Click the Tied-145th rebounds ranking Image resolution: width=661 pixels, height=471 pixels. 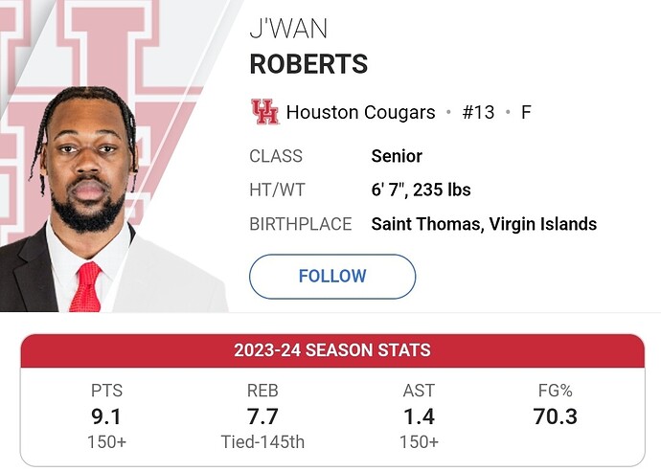click(x=262, y=442)
